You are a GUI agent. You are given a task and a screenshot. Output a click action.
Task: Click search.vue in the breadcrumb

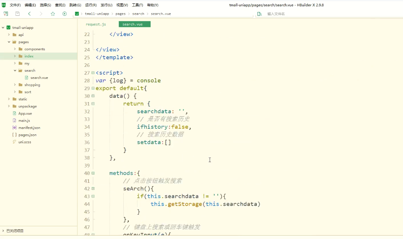(x=161, y=14)
